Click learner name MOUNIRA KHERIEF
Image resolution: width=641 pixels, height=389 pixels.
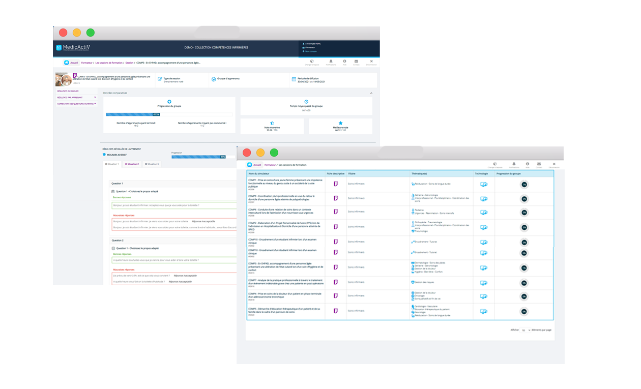pos(116,155)
